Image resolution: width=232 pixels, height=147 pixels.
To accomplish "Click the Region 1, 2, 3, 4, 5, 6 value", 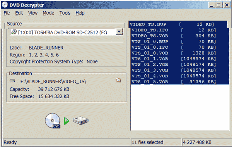I will (x=44, y=55).
